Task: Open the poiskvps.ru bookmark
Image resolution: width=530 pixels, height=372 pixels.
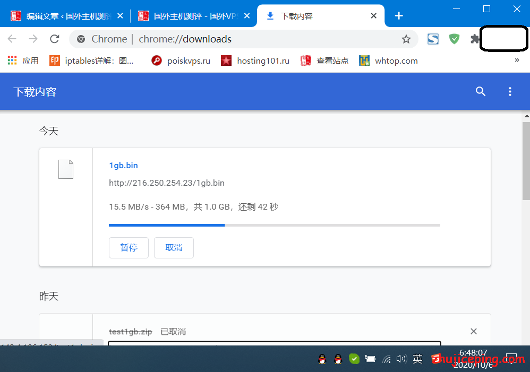Action: pyautogui.click(x=181, y=61)
